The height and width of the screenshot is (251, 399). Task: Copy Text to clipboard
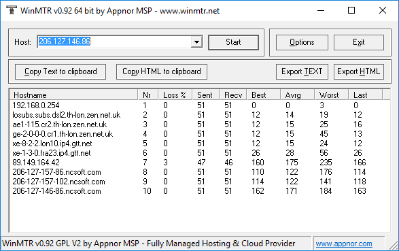(x=60, y=71)
